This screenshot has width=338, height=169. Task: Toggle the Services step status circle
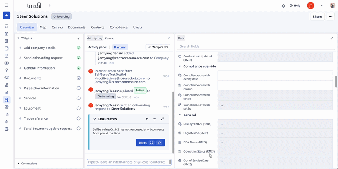tap(79, 98)
